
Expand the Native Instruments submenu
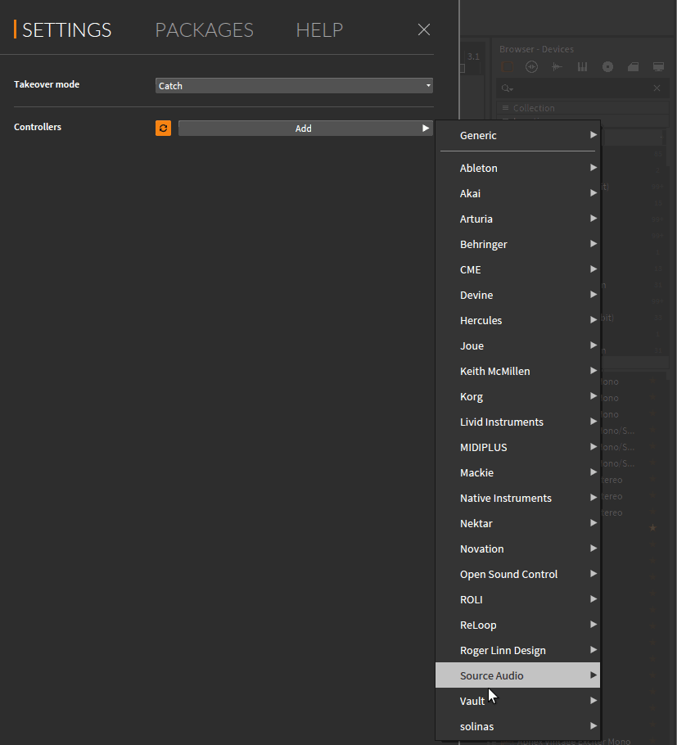pos(518,498)
